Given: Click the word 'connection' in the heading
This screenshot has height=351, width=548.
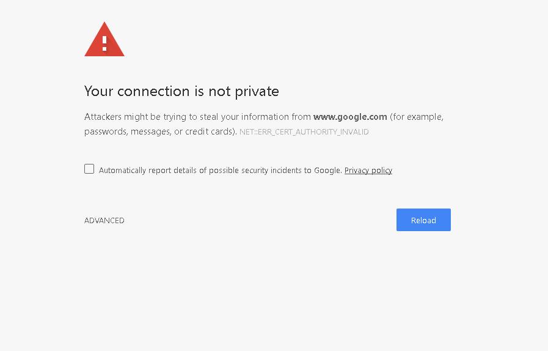Looking at the screenshot, I should click(154, 91).
